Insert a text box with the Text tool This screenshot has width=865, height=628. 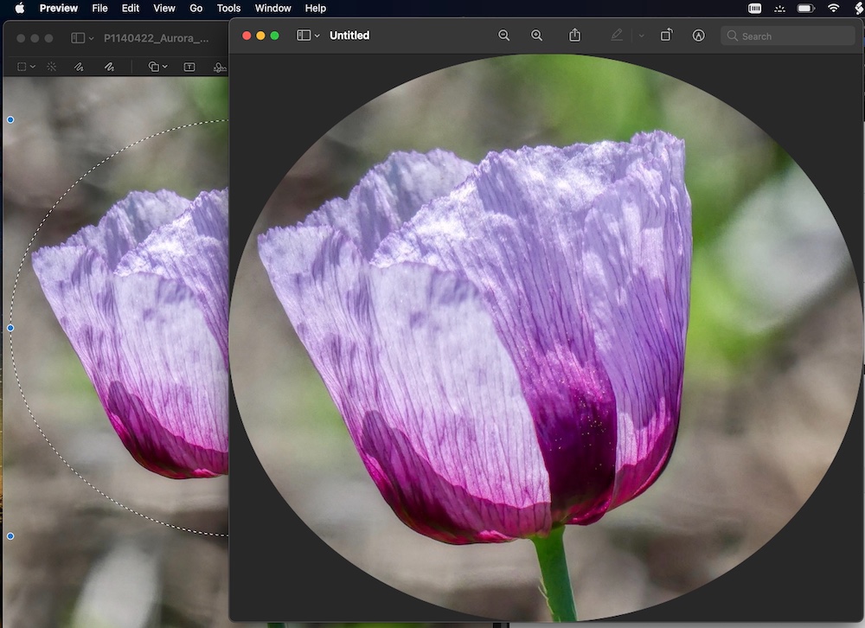pos(189,67)
